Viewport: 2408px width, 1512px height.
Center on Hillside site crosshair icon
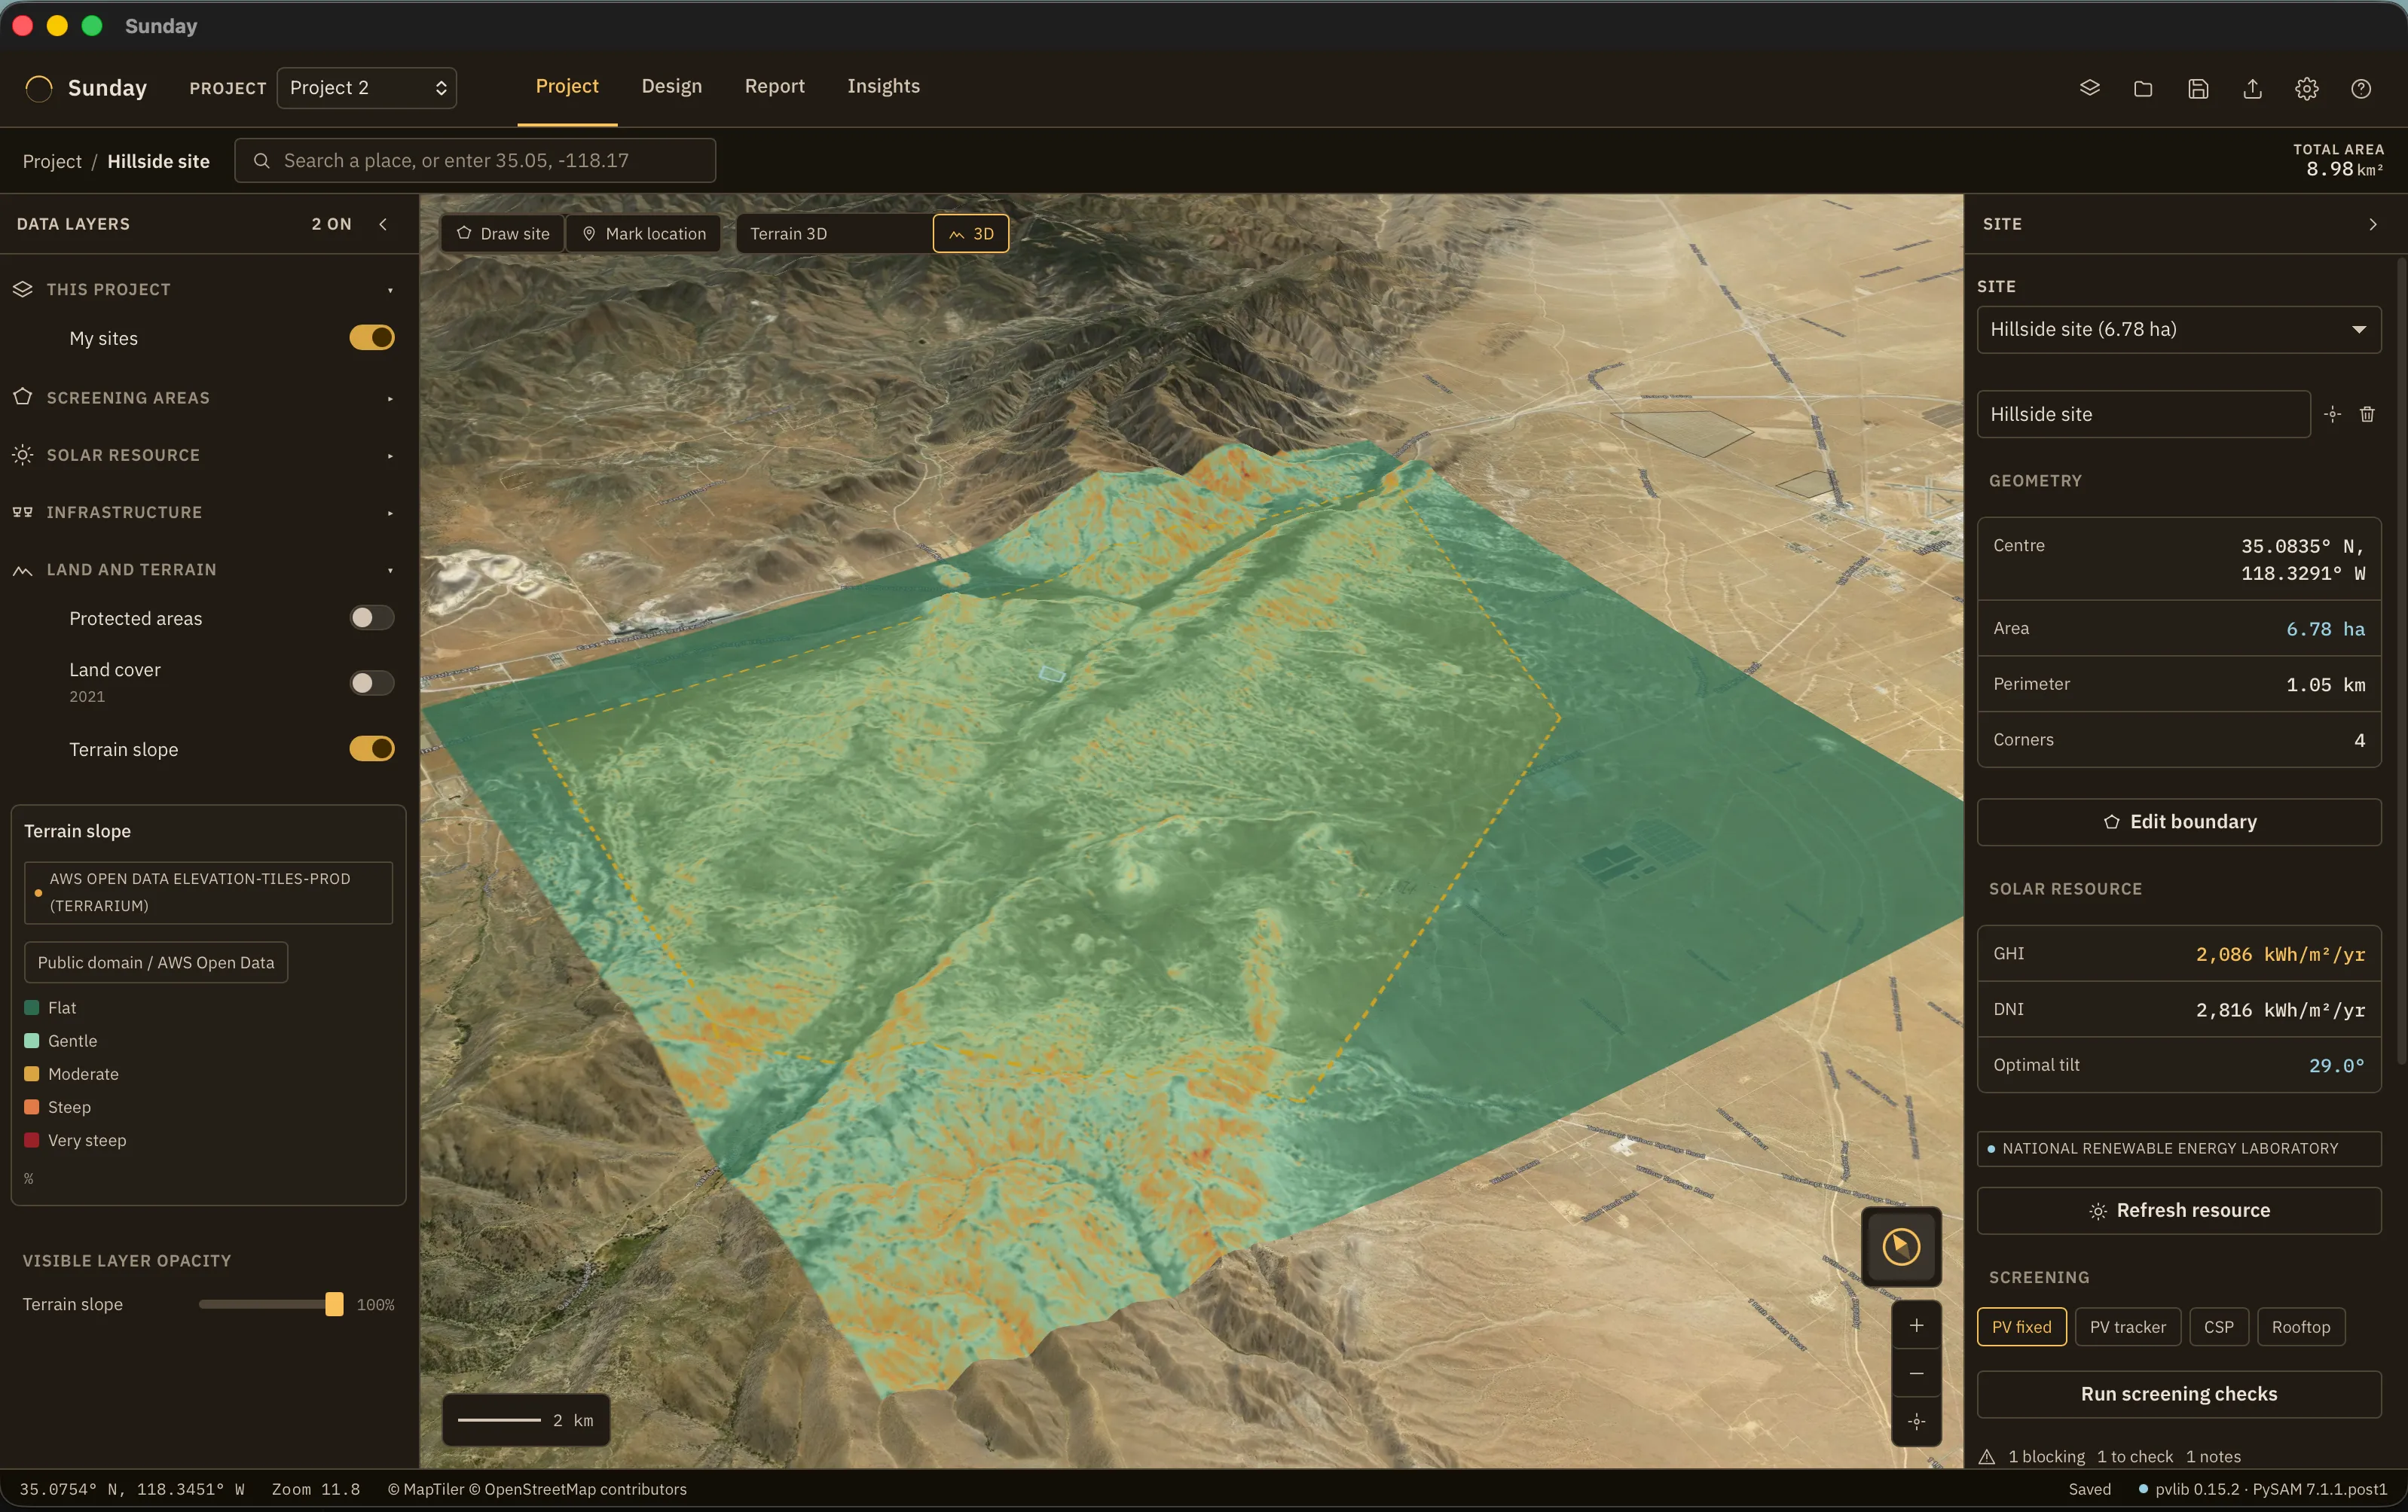pyautogui.click(x=2332, y=413)
